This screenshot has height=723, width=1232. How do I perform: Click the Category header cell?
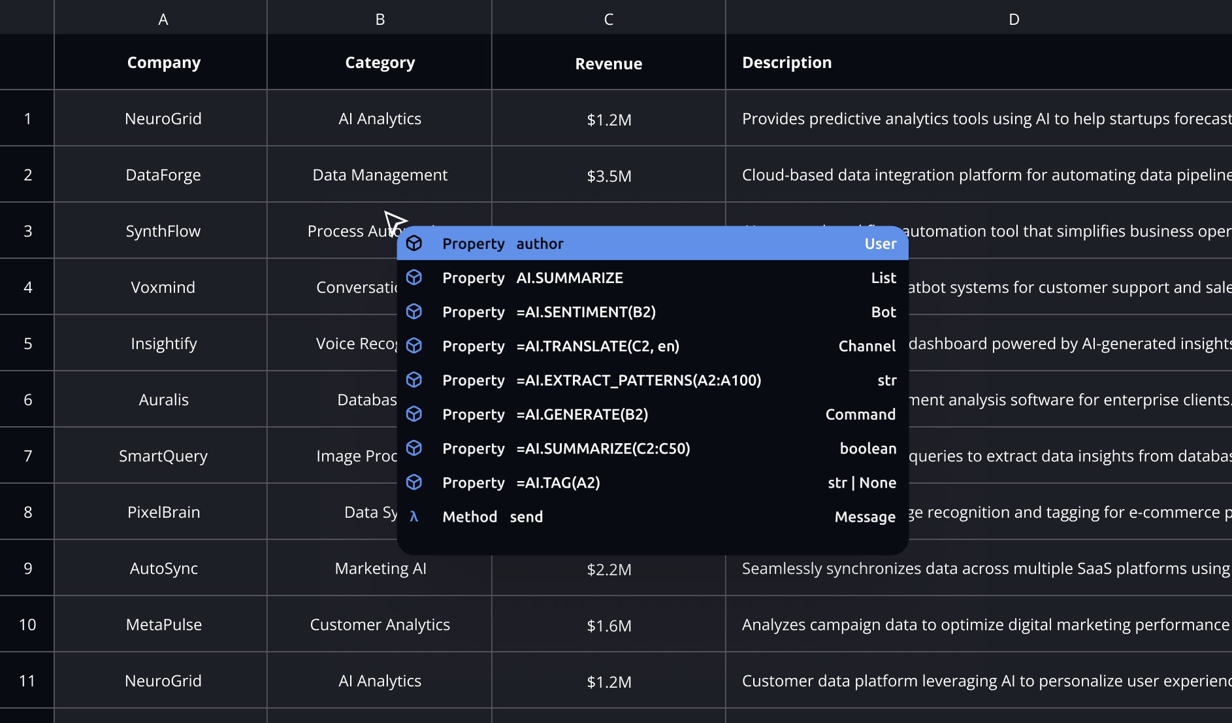(380, 62)
